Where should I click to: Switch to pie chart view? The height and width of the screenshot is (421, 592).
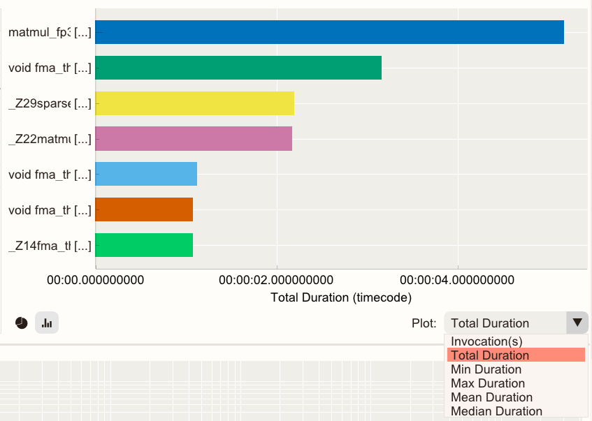pos(22,323)
